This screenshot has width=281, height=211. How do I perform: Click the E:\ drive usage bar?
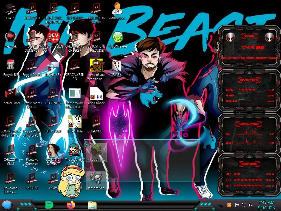pyautogui.click(x=248, y=186)
